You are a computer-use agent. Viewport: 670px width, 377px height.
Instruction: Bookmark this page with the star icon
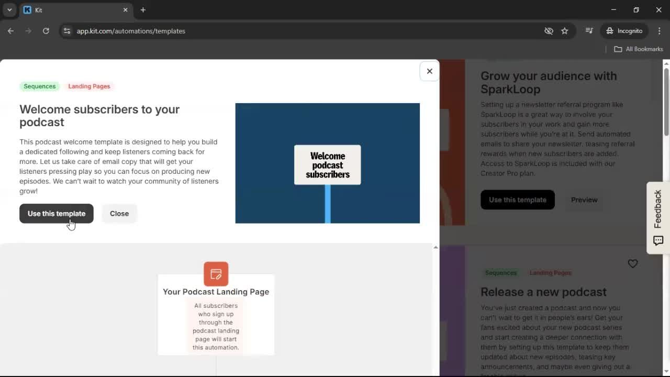[565, 31]
